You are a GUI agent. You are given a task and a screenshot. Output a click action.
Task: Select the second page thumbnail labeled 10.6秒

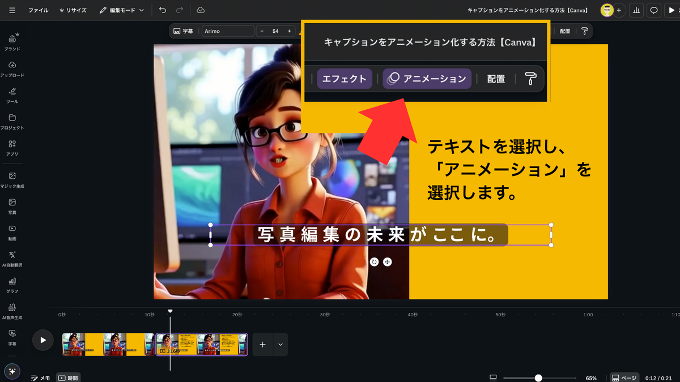pyautogui.click(x=202, y=344)
